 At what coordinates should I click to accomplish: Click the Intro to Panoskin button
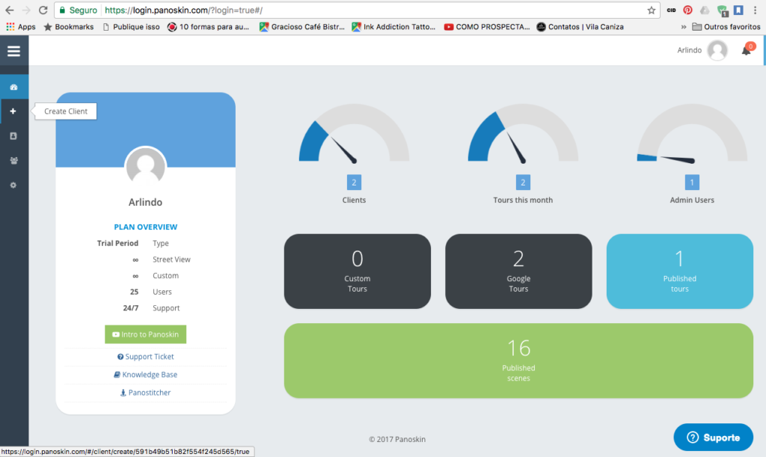(145, 334)
